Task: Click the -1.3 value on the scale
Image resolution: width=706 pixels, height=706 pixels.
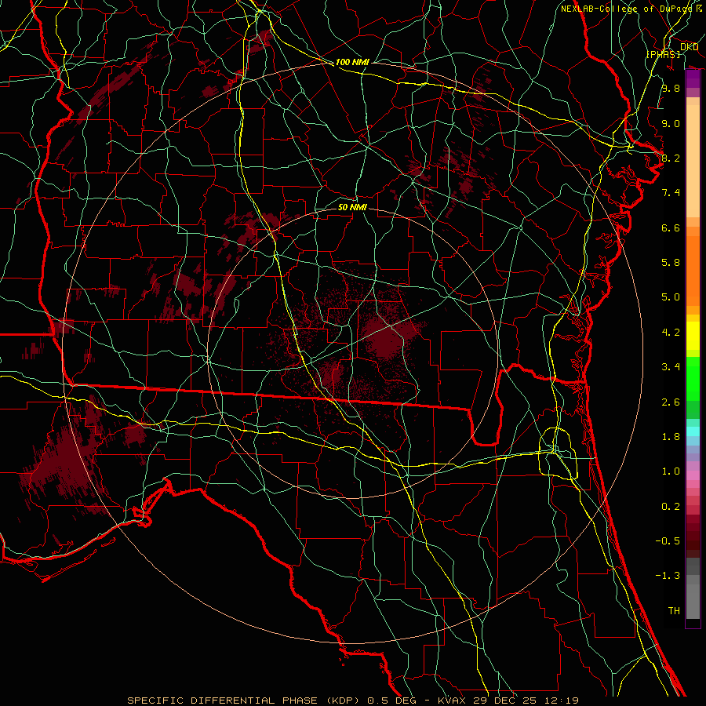Action: point(668,576)
